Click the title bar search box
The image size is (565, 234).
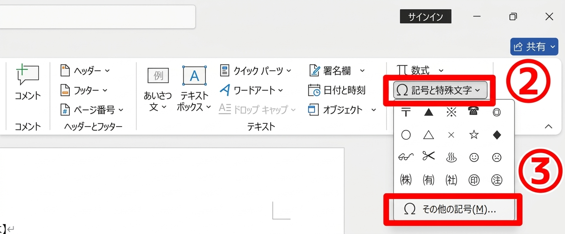97,17
